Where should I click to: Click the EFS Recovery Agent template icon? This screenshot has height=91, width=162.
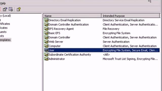click(46, 29)
